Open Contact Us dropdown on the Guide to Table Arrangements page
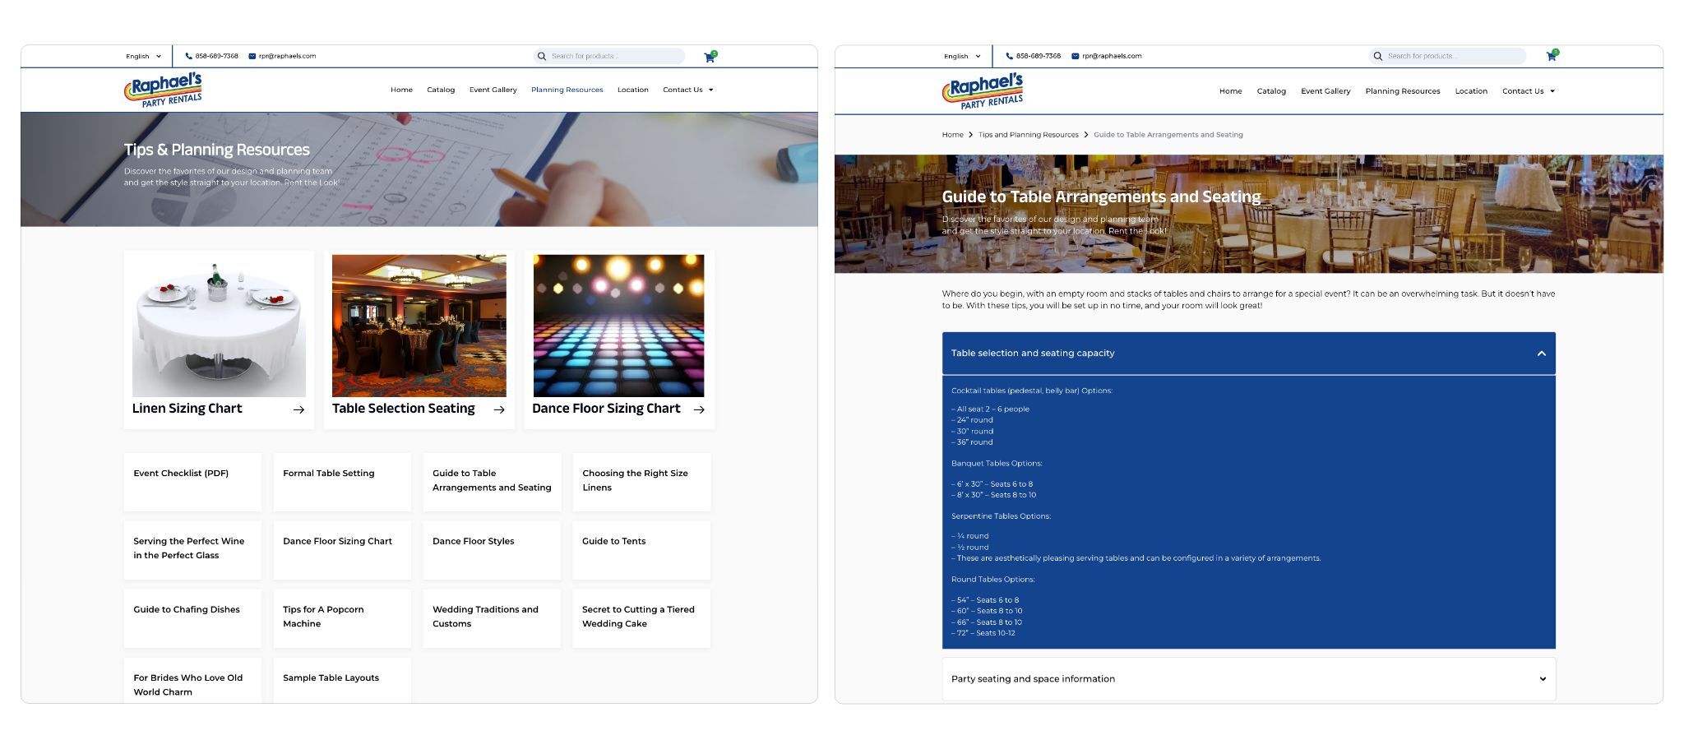1684x749 pixels. [1528, 91]
